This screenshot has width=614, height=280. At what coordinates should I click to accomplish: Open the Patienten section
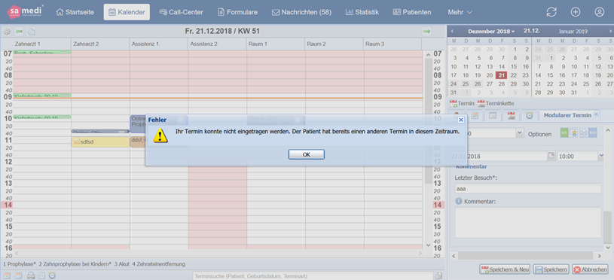tap(412, 12)
